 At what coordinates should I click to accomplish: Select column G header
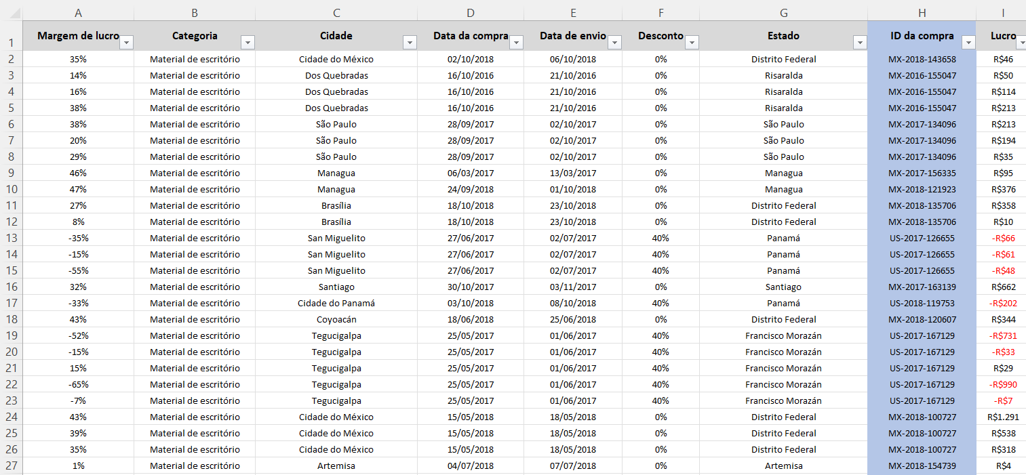click(x=784, y=13)
